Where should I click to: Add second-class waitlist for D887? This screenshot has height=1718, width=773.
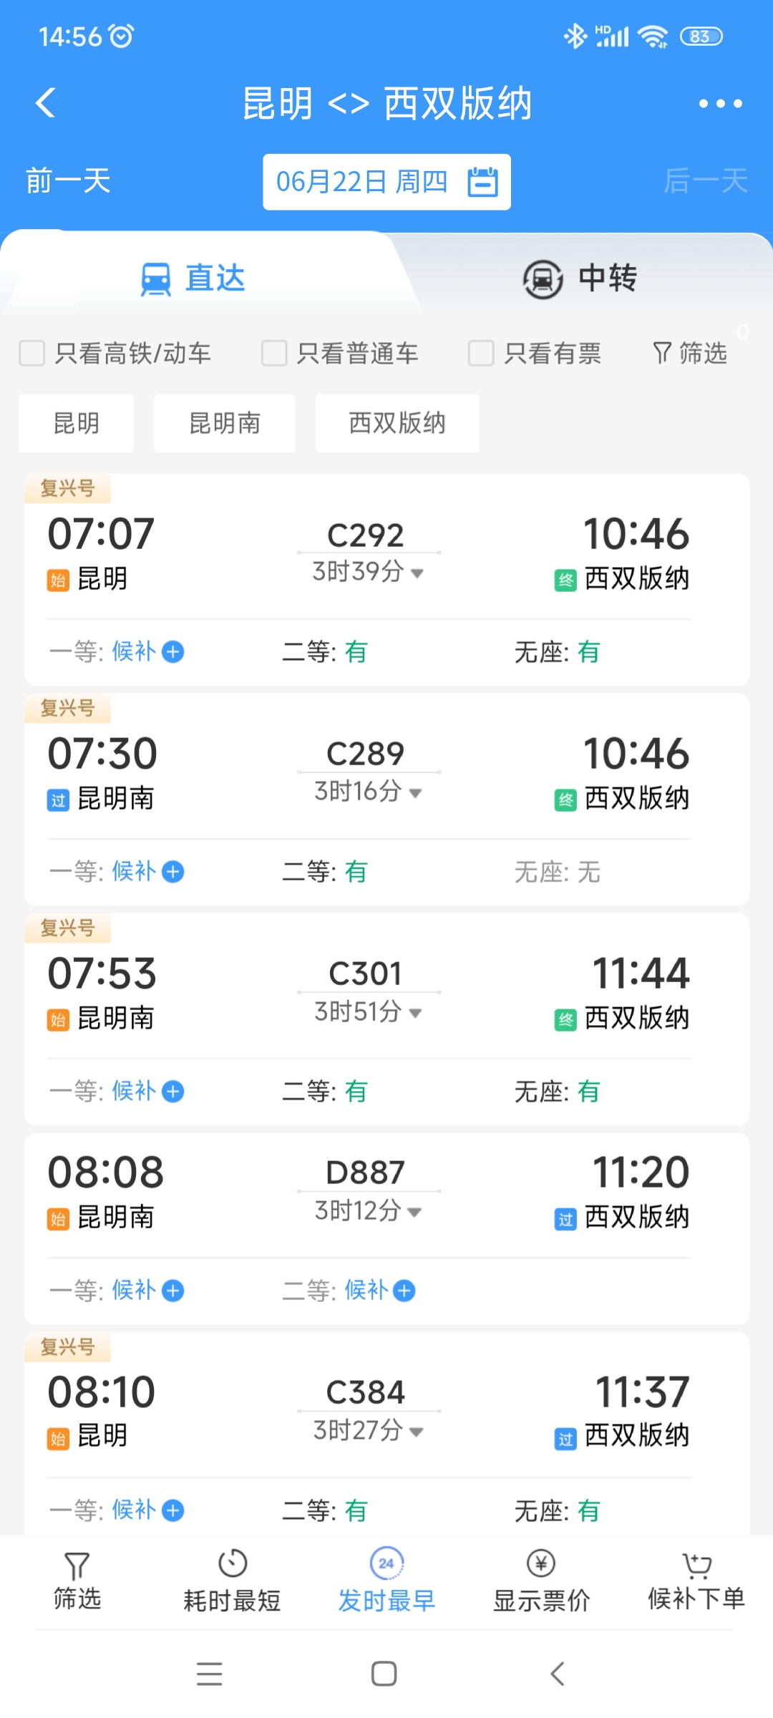pyautogui.click(x=404, y=1291)
